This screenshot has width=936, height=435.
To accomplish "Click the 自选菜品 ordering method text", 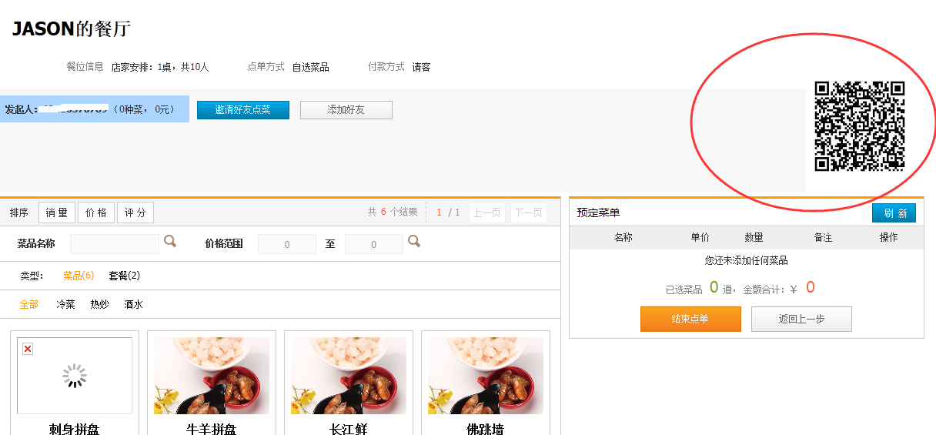I will (x=311, y=67).
